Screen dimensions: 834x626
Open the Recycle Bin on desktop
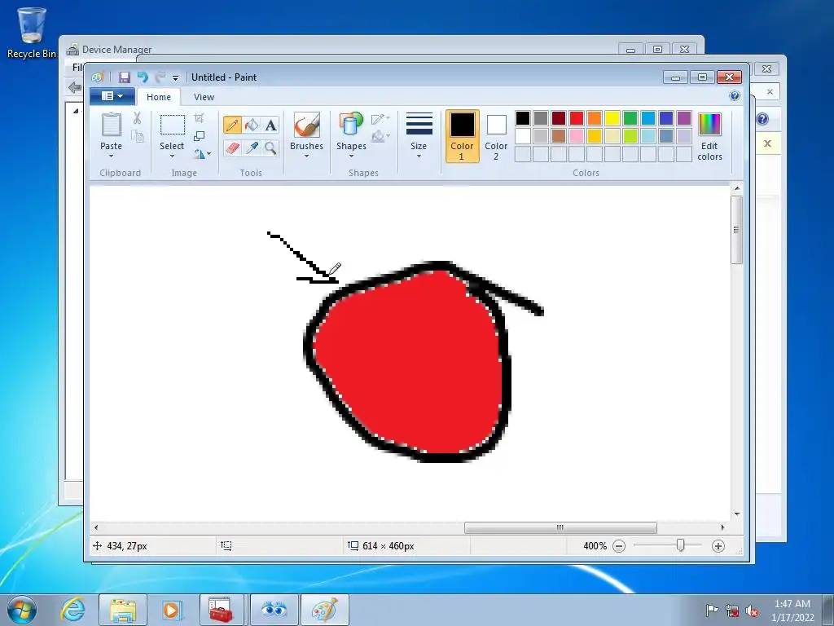(x=31, y=32)
